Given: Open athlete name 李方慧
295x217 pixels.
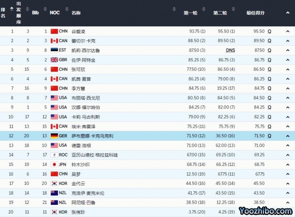Looking at the screenshot, I should click(x=79, y=88).
